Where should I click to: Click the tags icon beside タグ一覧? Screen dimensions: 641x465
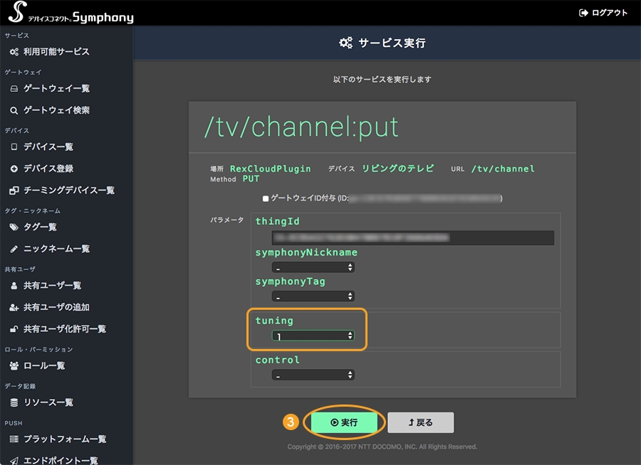click(14, 227)
